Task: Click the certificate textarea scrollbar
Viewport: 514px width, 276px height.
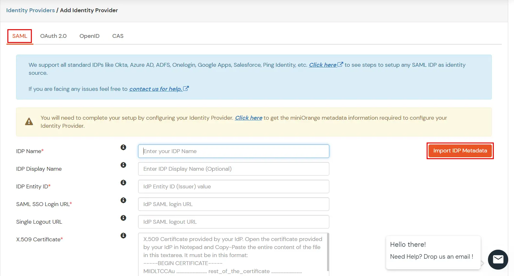Action: 328,252
